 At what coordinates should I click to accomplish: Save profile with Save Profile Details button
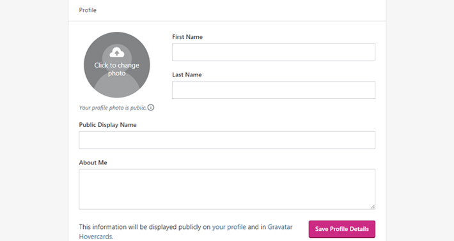pos(342,229)
